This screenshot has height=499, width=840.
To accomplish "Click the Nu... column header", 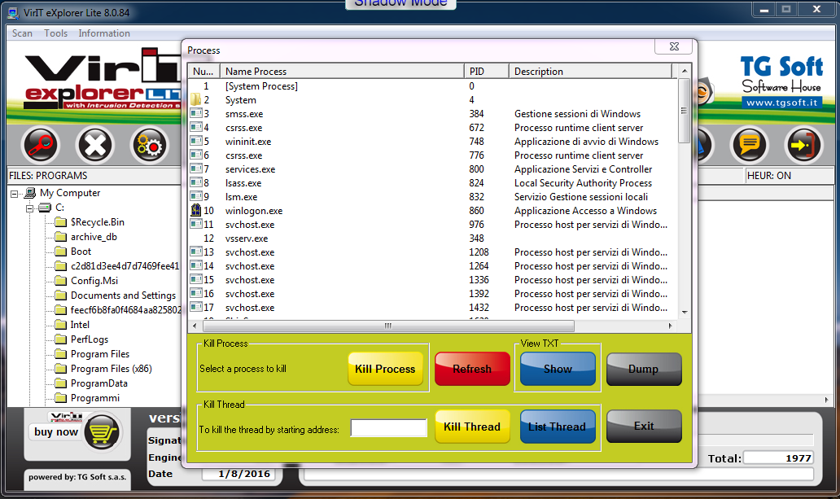I will (x=203, y=72).
